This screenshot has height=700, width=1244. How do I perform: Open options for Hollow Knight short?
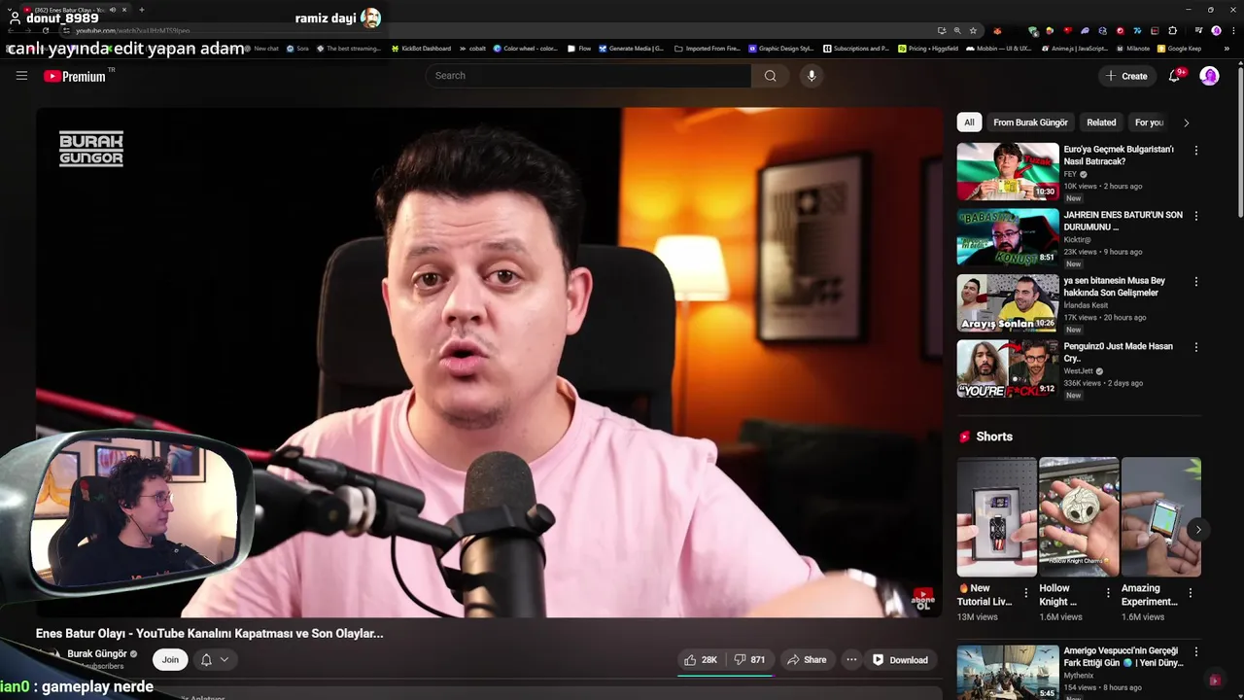[x=1108, y=593]
